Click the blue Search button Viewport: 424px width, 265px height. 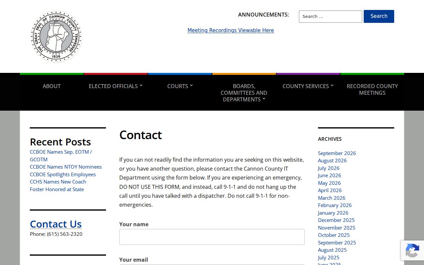pos(379,16)
